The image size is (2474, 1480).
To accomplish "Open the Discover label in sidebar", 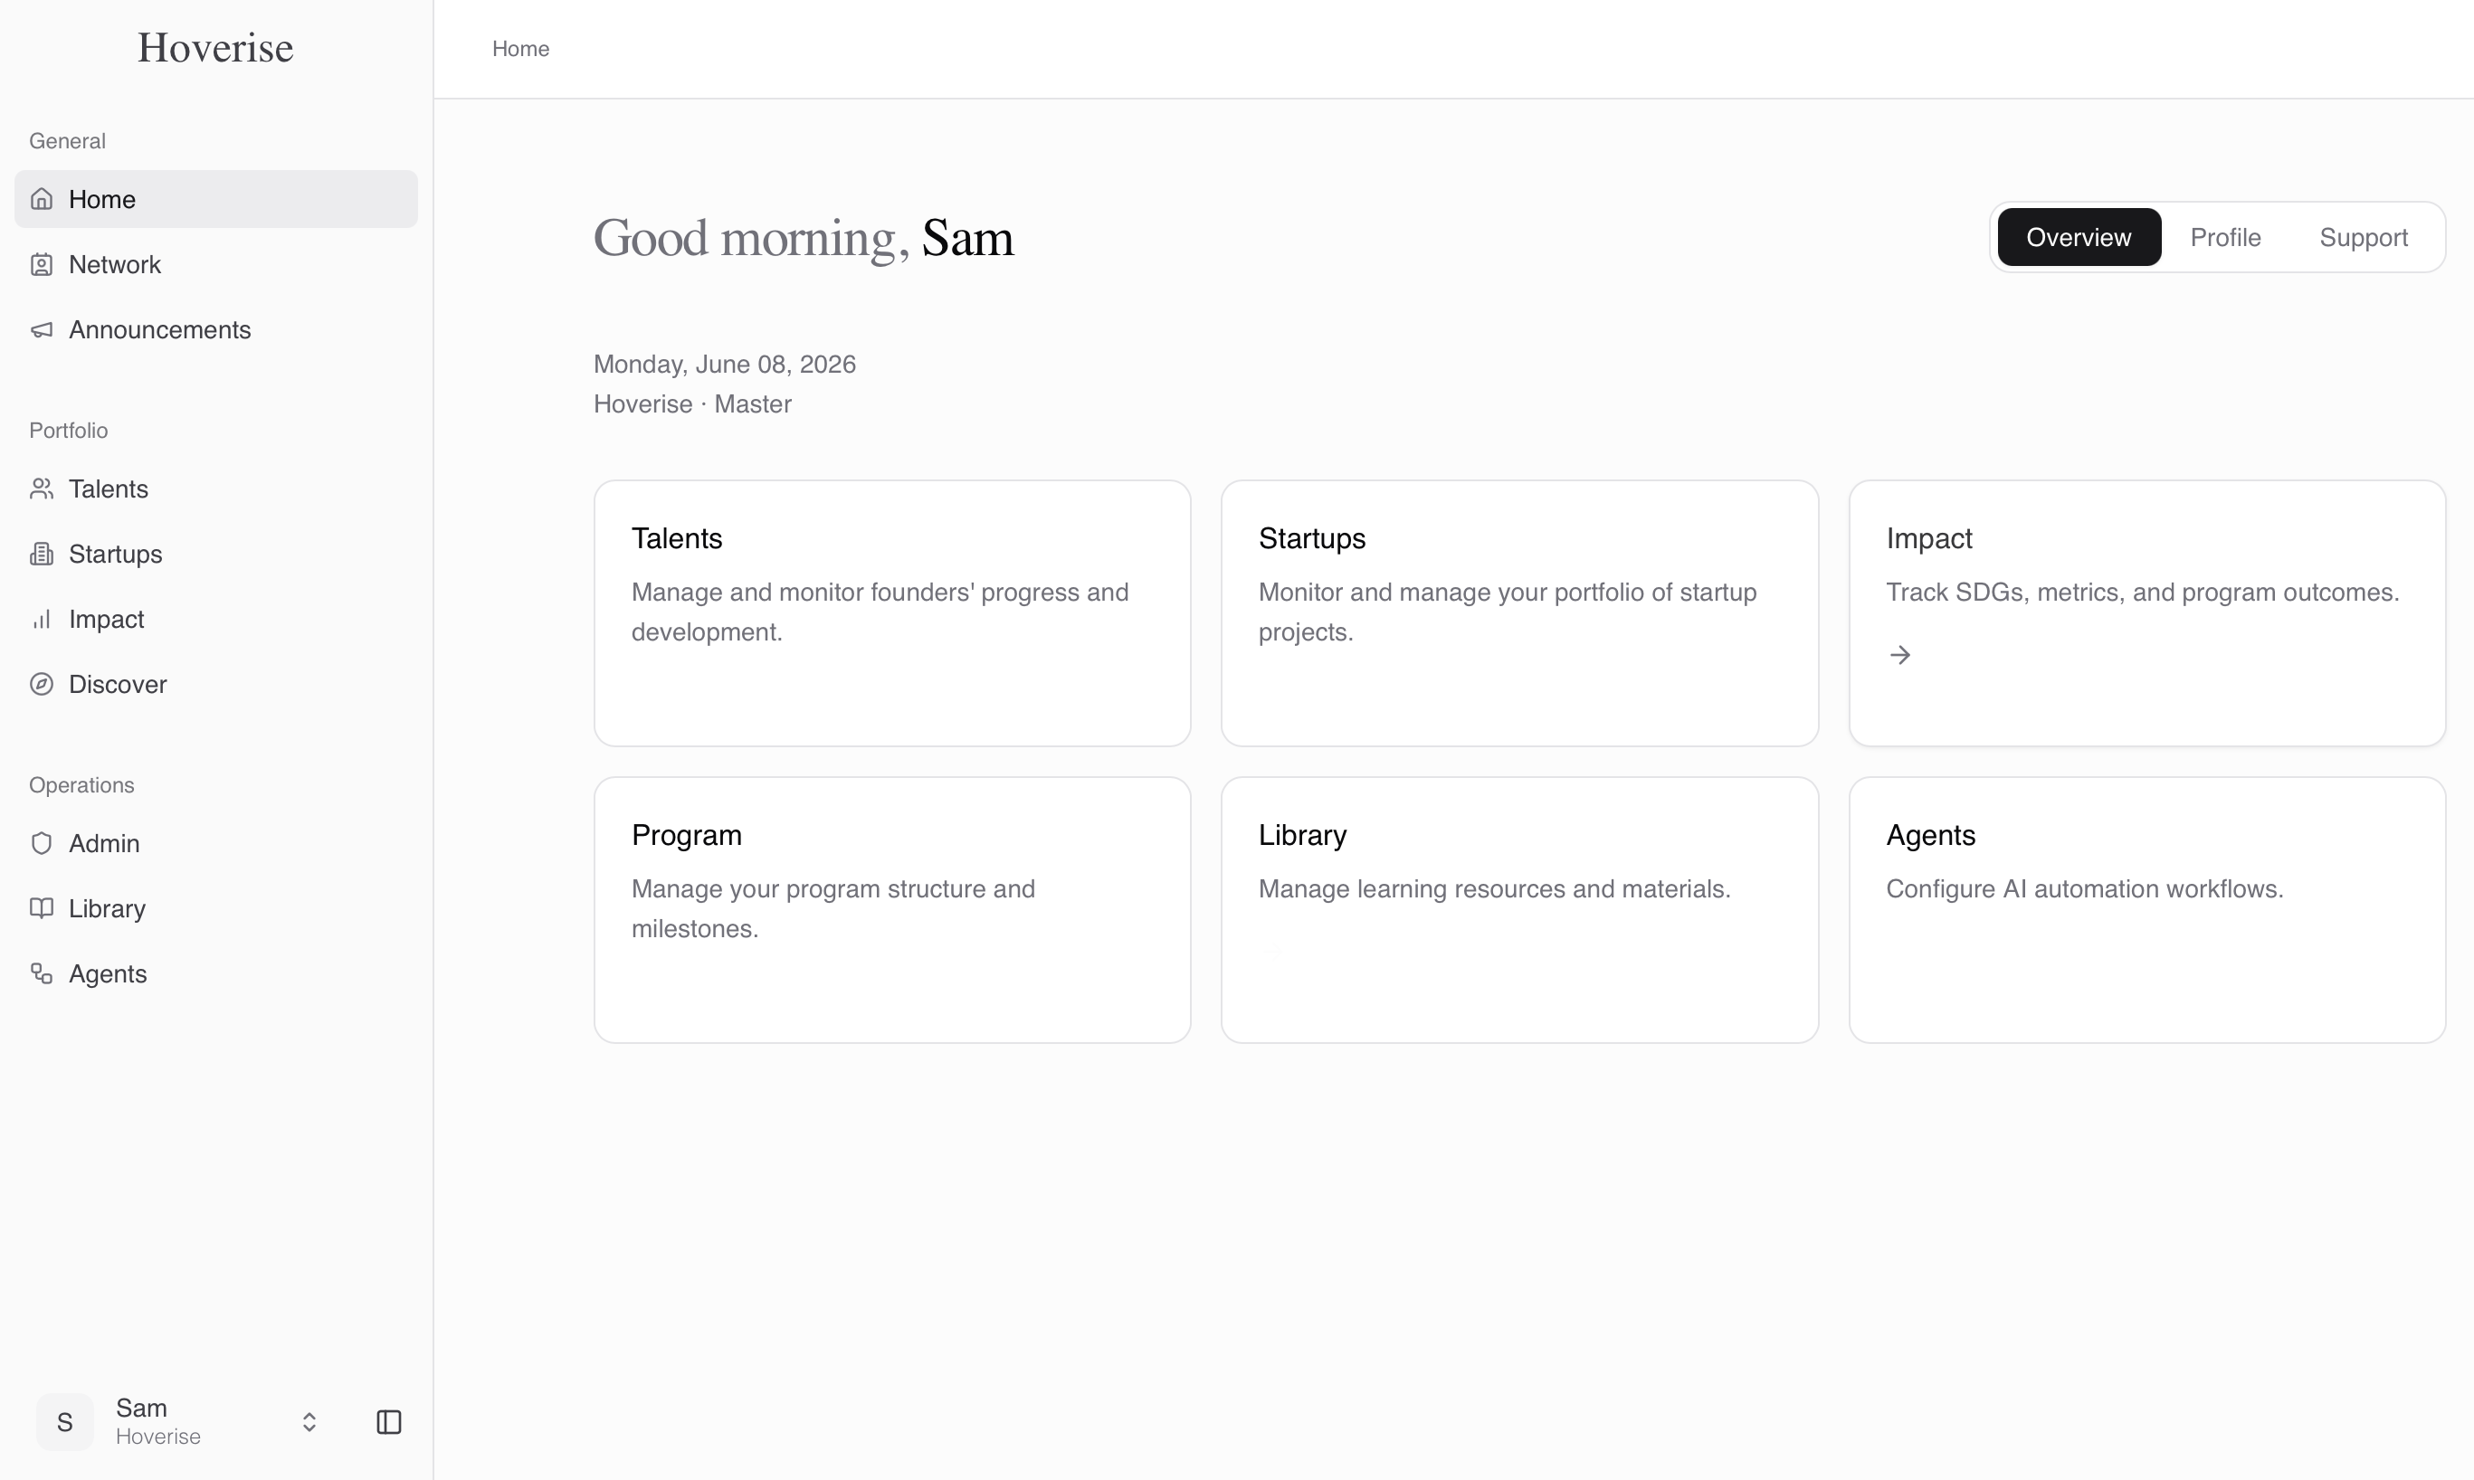I will (x=118, y=684).
